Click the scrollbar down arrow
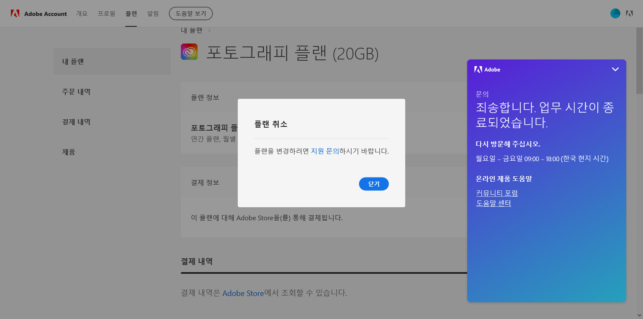This screenshot has height=319, width=643. [x=640, y=315]
